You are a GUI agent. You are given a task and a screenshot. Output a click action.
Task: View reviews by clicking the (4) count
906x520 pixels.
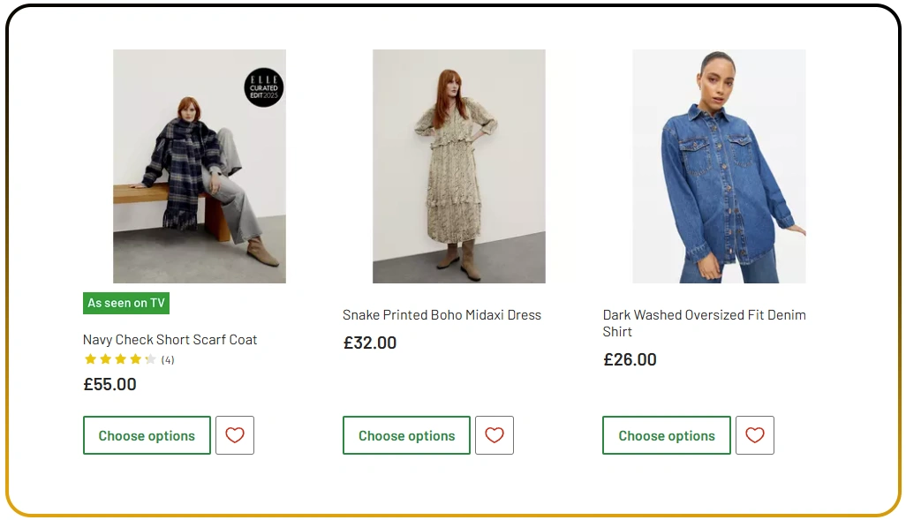click(167, 359)
